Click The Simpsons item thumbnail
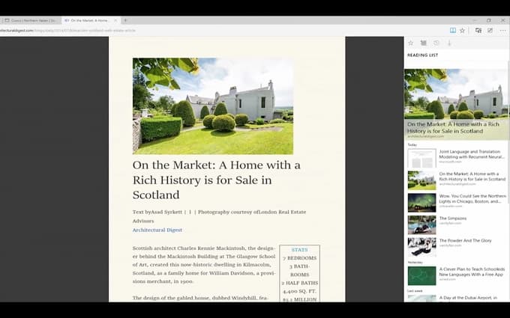 coord(421,224)
